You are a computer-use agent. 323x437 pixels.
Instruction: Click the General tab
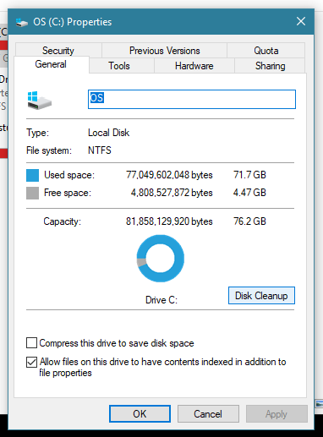(x=51, y=64)
